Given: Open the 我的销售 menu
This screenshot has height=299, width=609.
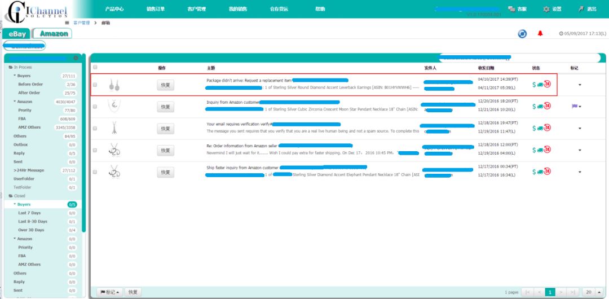Looking at the screenshot, I should (x=238, y=9).
